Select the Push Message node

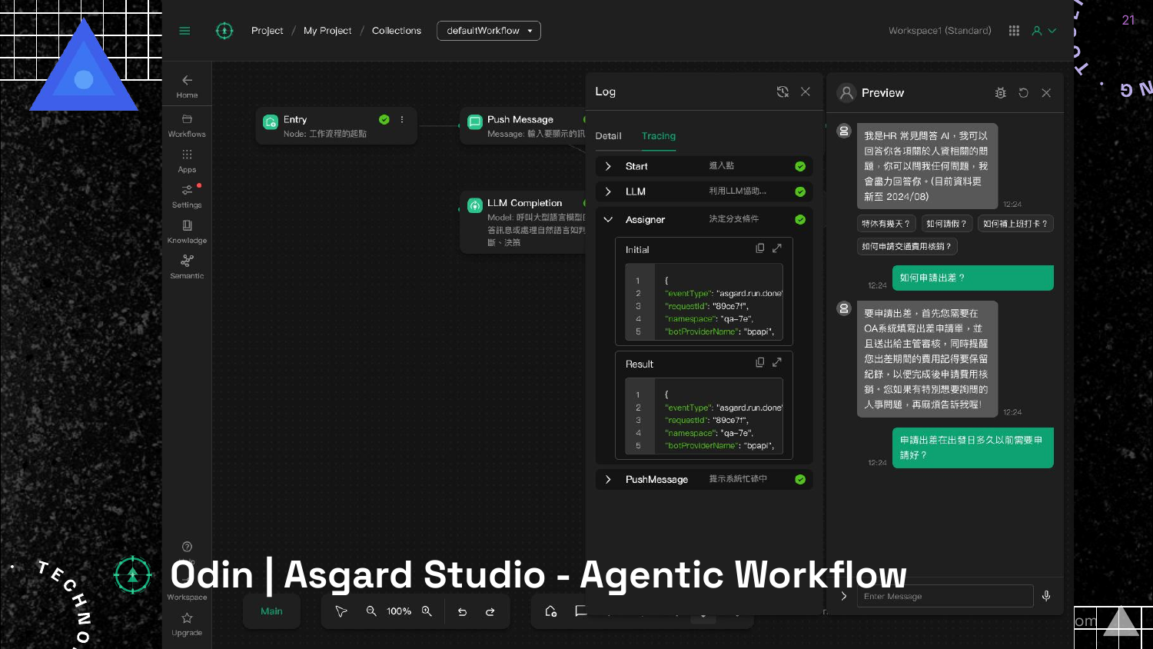(x=524, y=126)
